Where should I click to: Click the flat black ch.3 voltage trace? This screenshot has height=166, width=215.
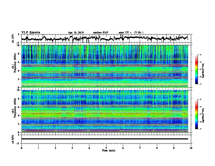(x=105, y=139)
